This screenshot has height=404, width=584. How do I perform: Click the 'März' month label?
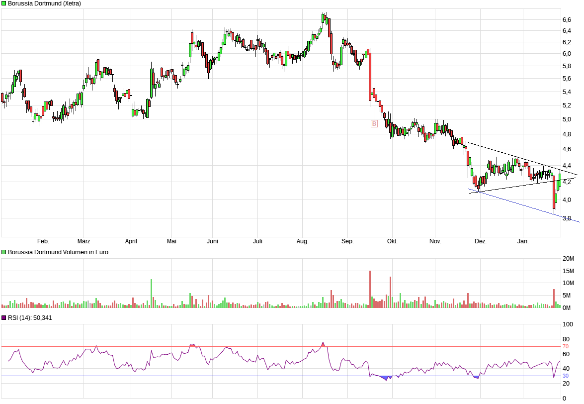(83, 241)
